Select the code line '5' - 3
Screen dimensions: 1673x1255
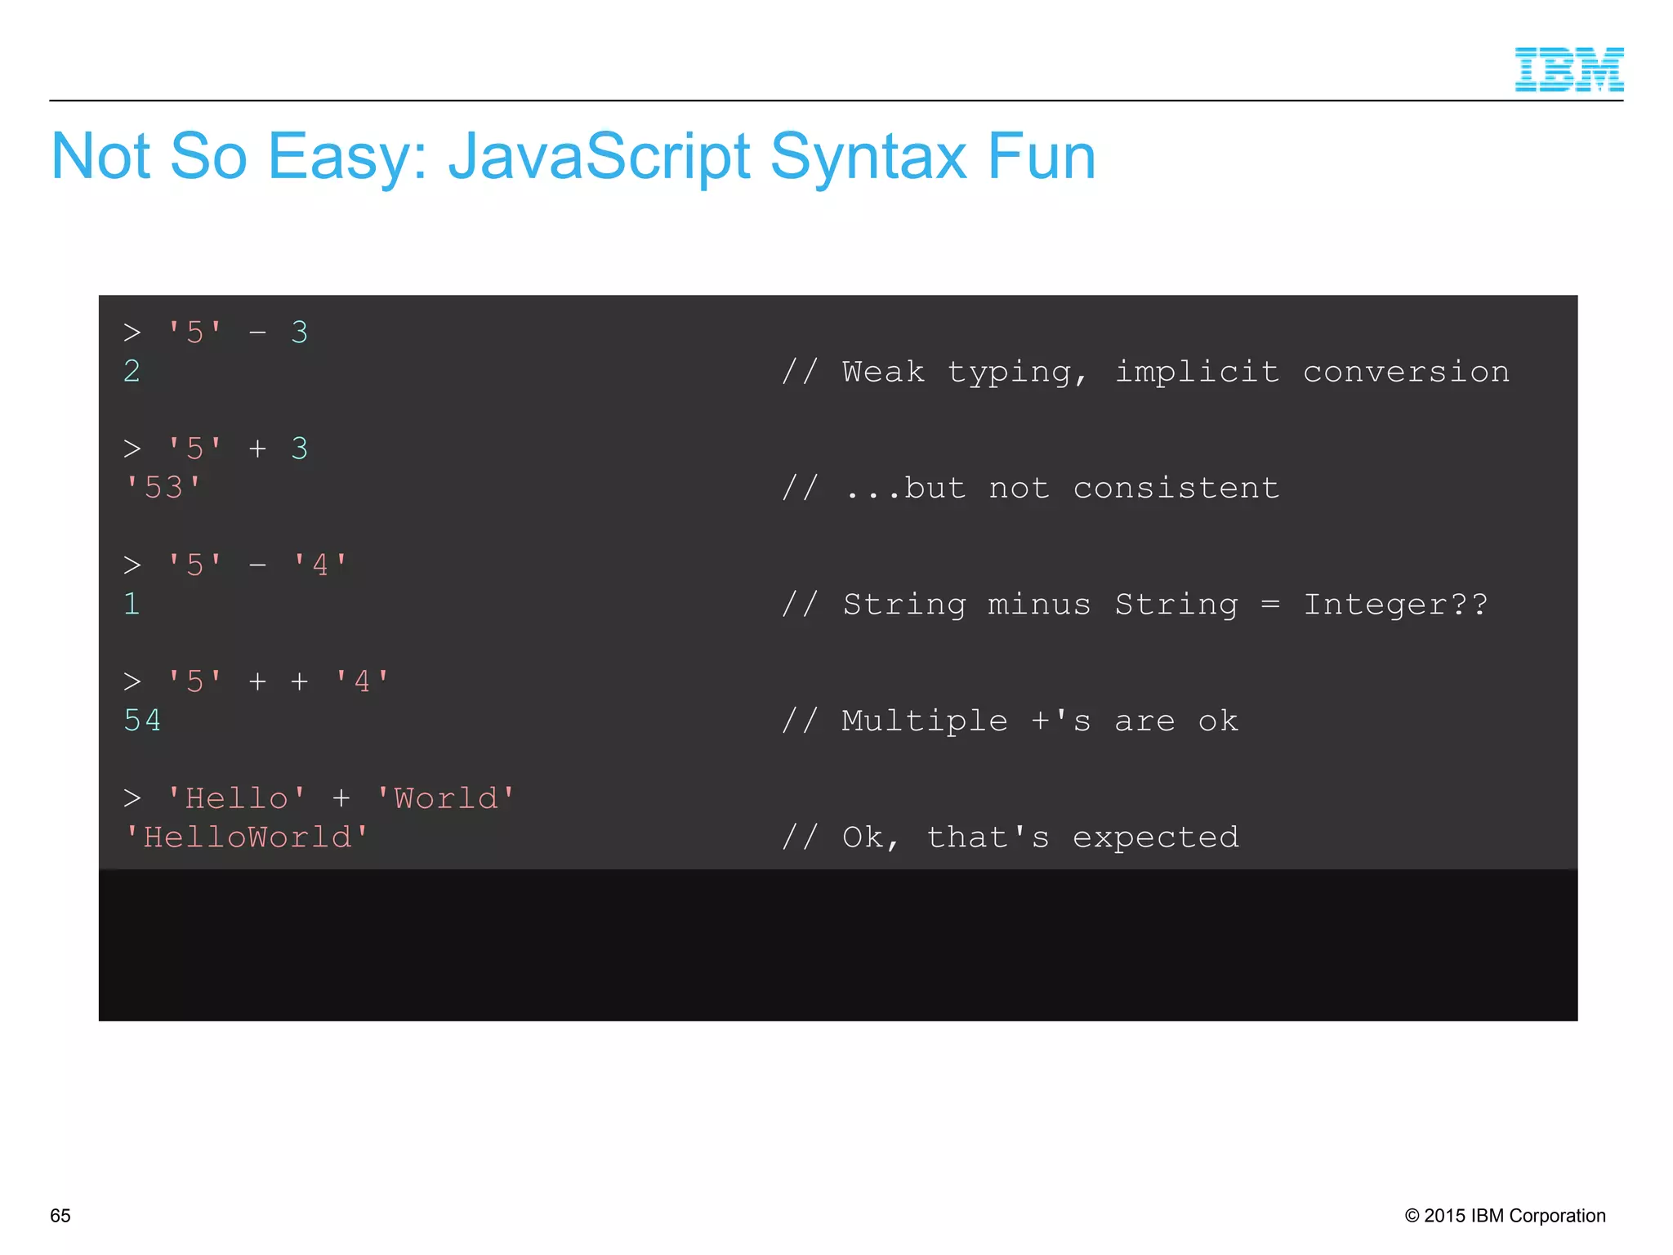(x=216, y=333)
